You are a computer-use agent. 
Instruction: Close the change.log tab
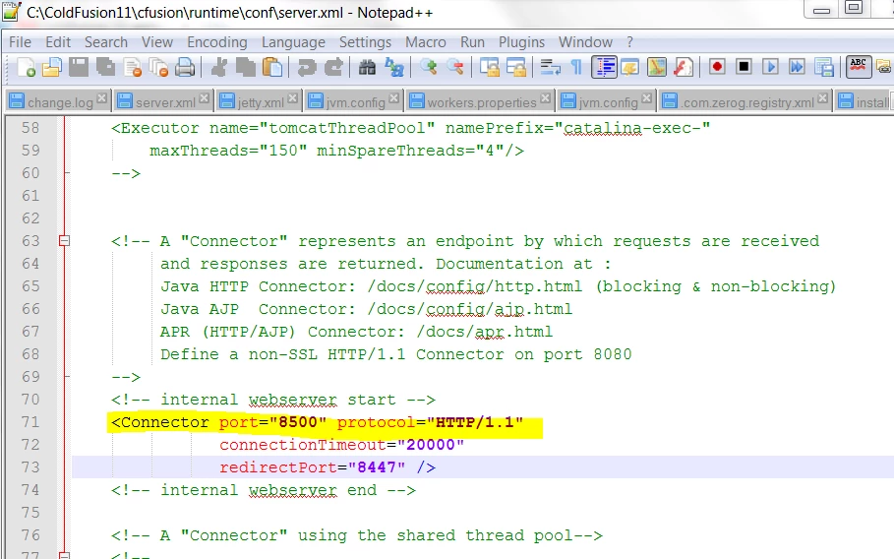101,98
